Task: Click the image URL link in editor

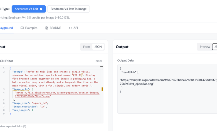Action: click(x=57, y=94)
